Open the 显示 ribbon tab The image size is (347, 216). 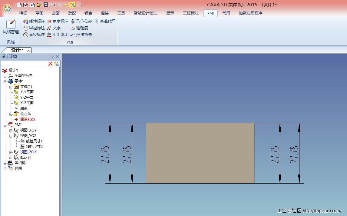(170, 13)
